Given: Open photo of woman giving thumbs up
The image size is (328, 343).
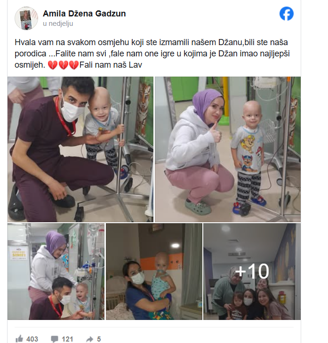Looking at the screenshot, I should click(x=228, y=149).
